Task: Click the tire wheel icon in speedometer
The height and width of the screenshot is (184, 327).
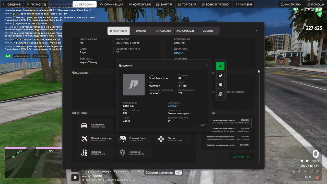Action: coord(294,172)
